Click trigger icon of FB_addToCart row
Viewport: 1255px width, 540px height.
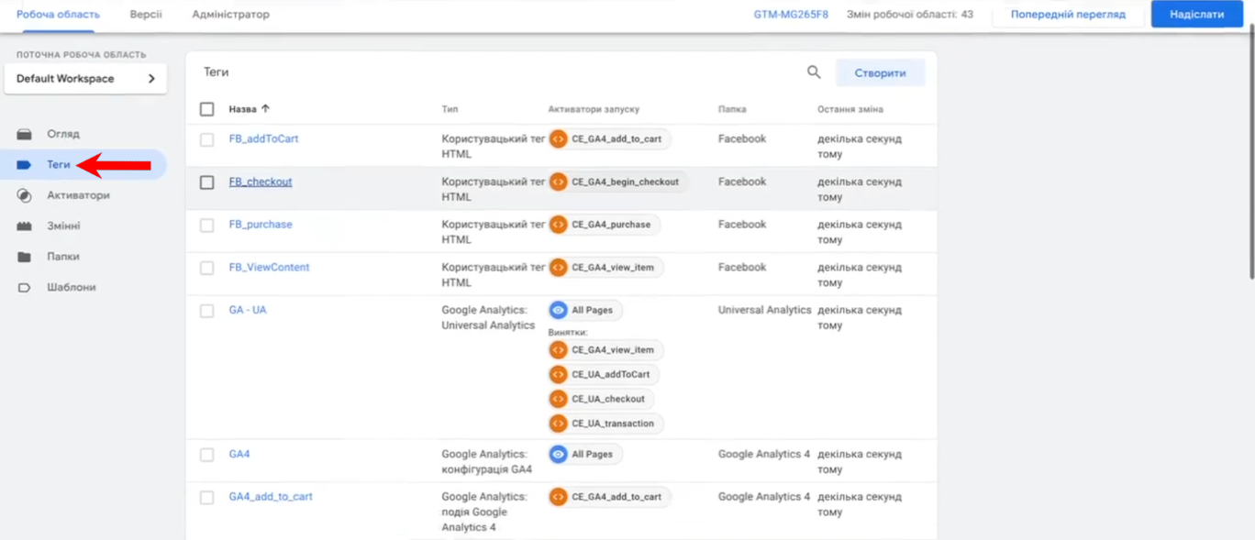(559, 139)
